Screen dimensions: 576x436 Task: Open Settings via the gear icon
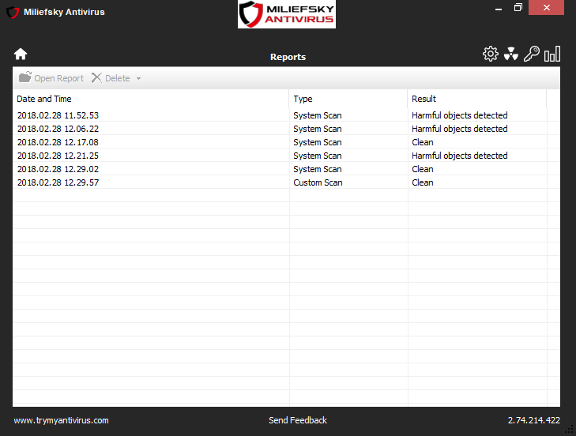[x=491, y=54]
